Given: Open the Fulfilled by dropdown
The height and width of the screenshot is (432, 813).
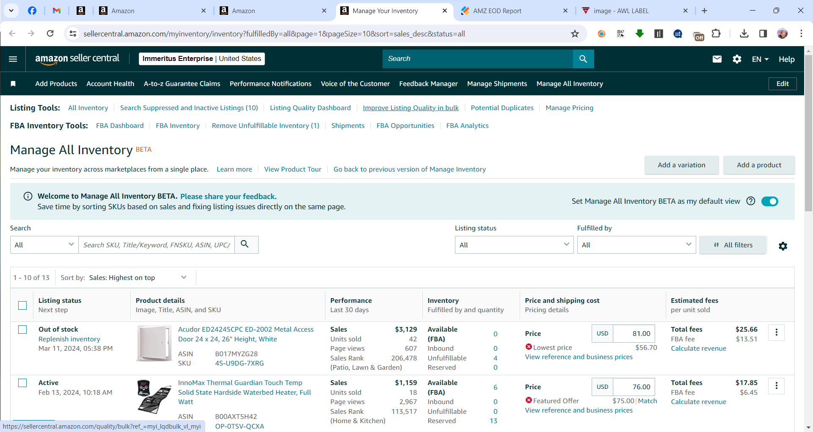Looking at the screenshot, I should click(x=637, y=245).
